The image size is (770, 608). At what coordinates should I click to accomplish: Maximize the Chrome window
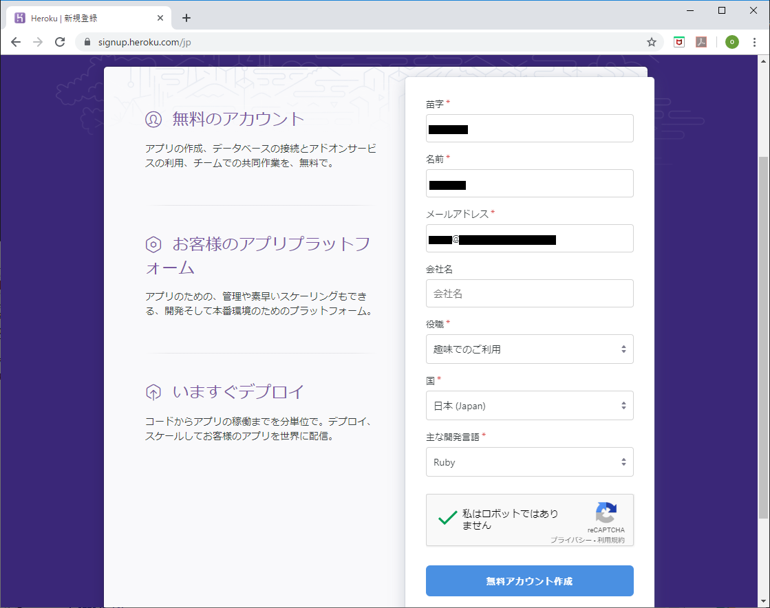[x=721, y=10]
